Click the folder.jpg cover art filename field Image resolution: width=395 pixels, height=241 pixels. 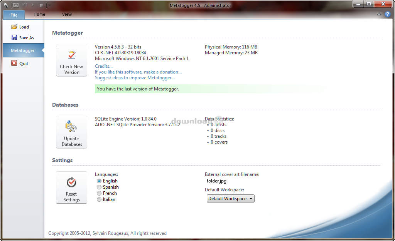[x=216, y=181]
